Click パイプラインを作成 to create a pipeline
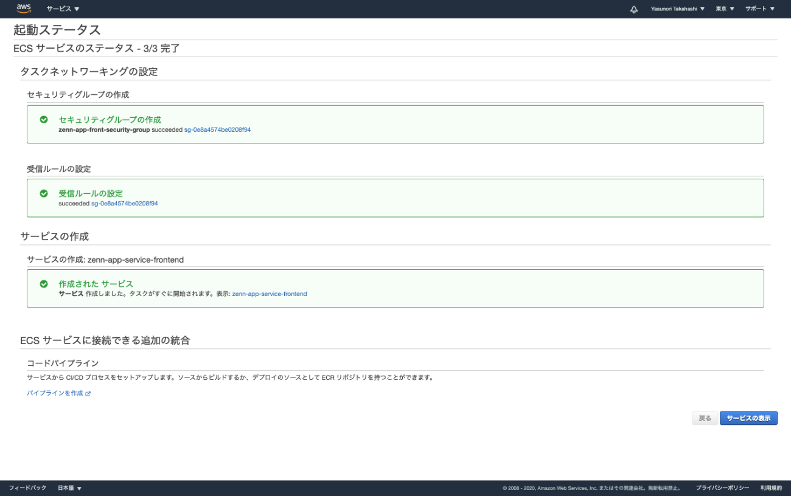This screenshot has height=496, width=791. [56, 393]
